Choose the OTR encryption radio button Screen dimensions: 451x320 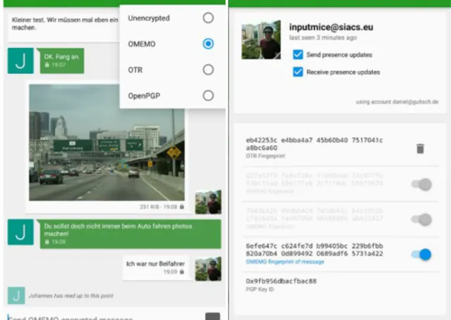[x=208, y=70]
